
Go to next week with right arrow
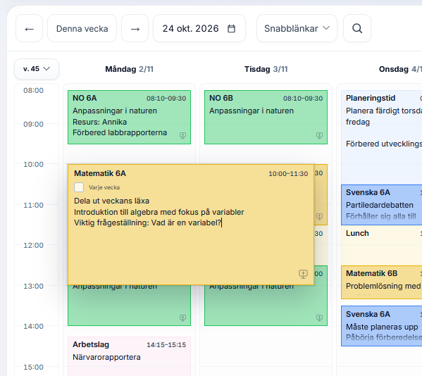coord(135,28)
